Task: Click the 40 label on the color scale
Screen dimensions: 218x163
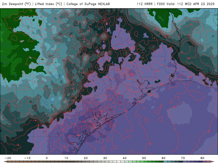Action: point(125,158)
